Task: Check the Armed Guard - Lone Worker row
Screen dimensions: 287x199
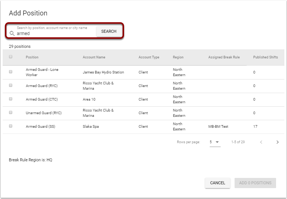Action: coord(11,72)
